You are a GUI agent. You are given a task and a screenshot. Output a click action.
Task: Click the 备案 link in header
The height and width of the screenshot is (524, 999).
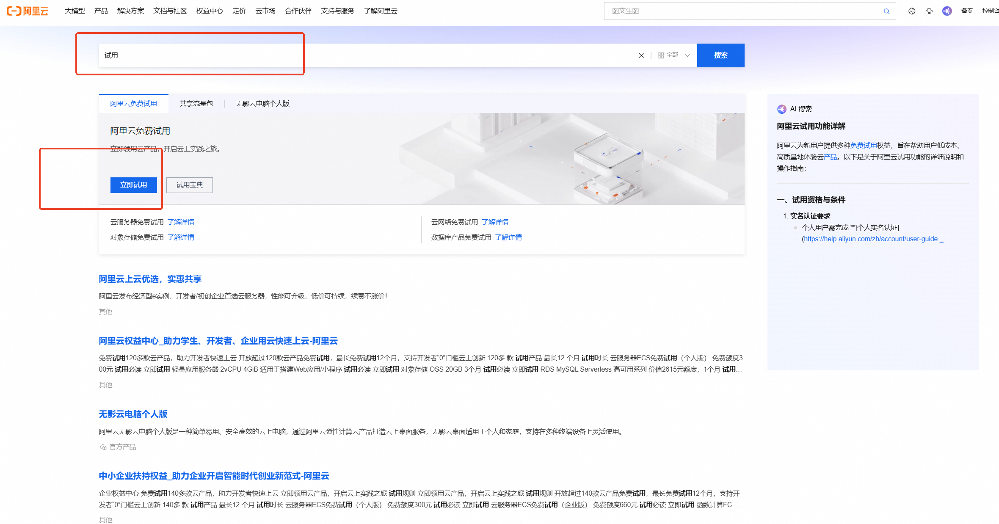[967, 11]
